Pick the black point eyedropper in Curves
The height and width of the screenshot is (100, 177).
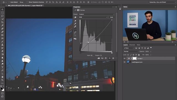[x=75, y=21]
